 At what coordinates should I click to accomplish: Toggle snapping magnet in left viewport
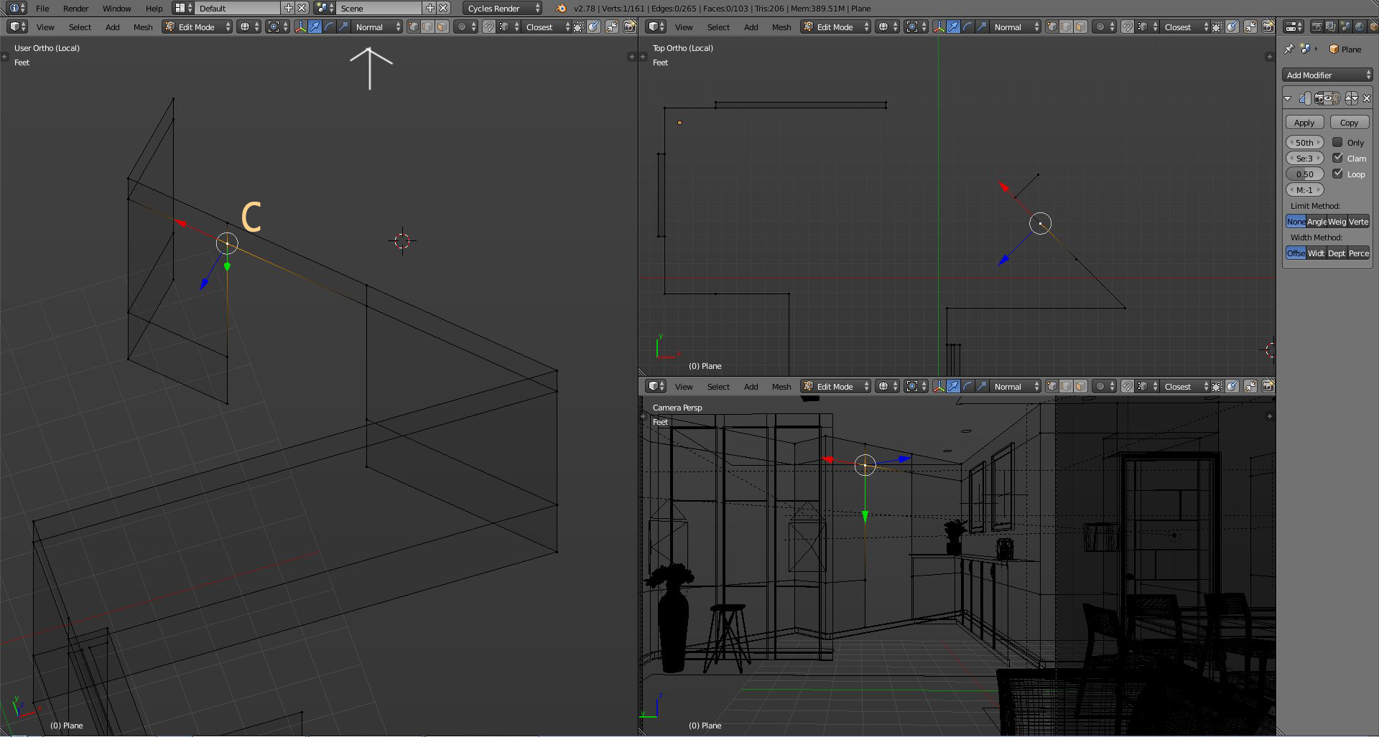(488, 27)
